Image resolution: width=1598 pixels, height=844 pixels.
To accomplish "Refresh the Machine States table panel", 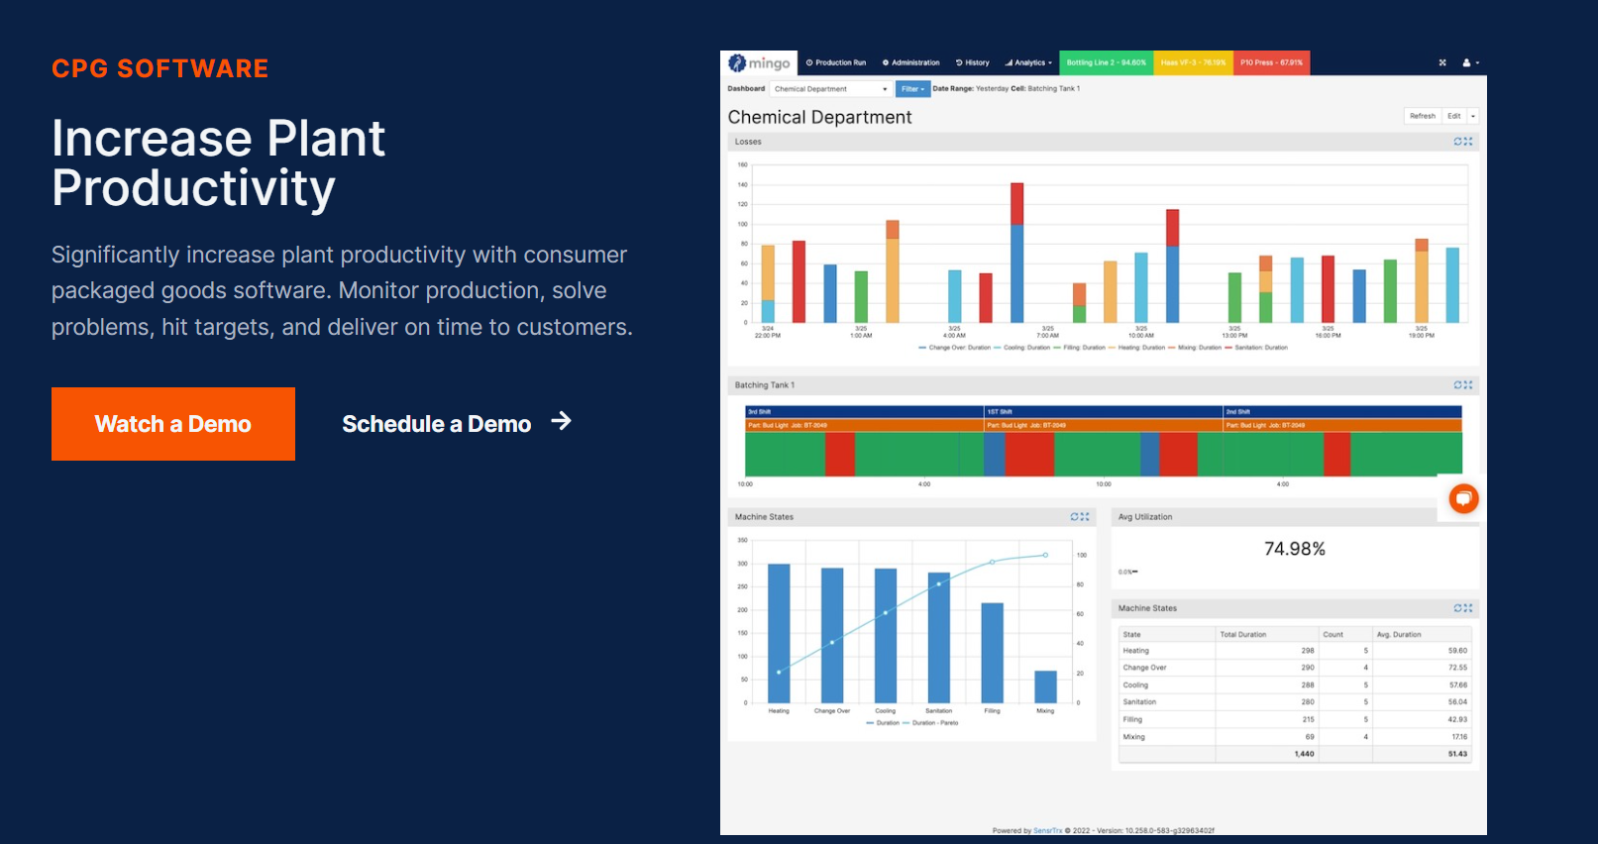I will (x=1458, y=608).
